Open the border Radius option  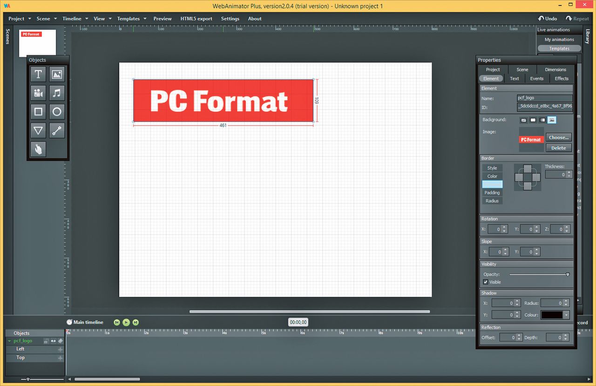pos(492,201)
